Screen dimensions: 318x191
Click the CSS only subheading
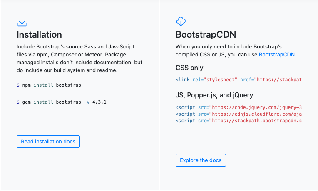coord(189,68)
